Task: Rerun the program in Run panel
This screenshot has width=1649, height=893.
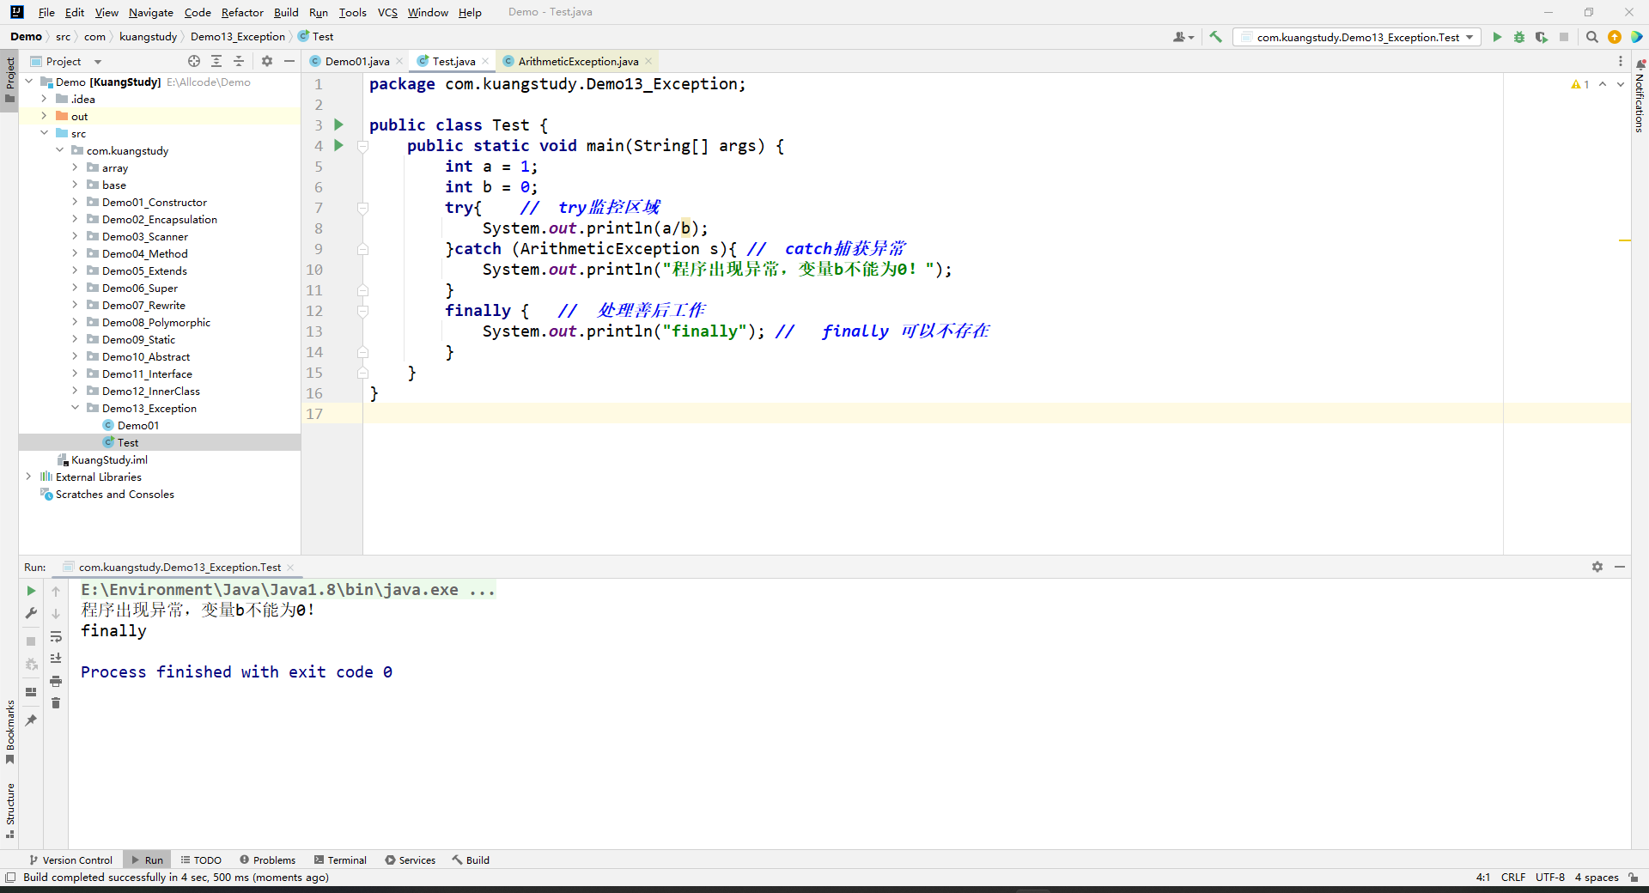Action: [31, 591]
